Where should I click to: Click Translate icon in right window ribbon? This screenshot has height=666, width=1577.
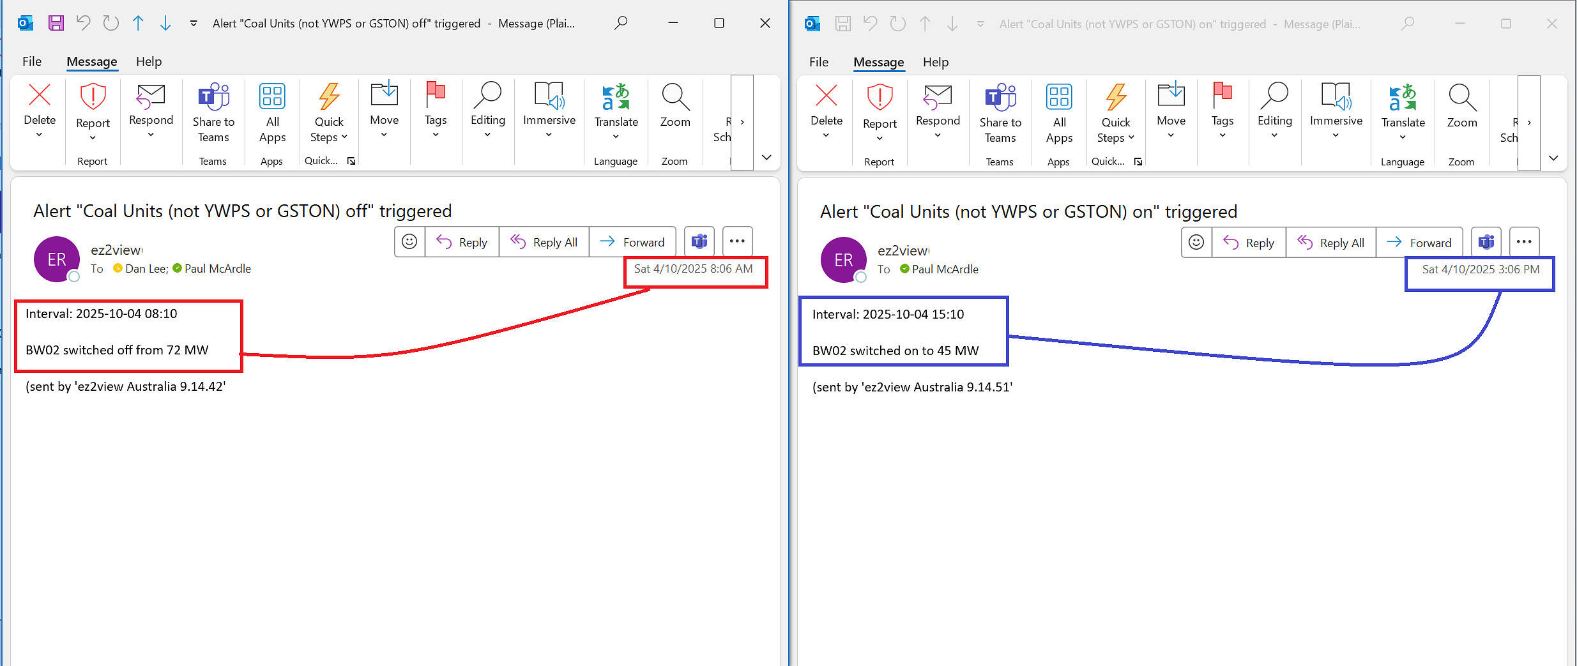(1403, 98)
